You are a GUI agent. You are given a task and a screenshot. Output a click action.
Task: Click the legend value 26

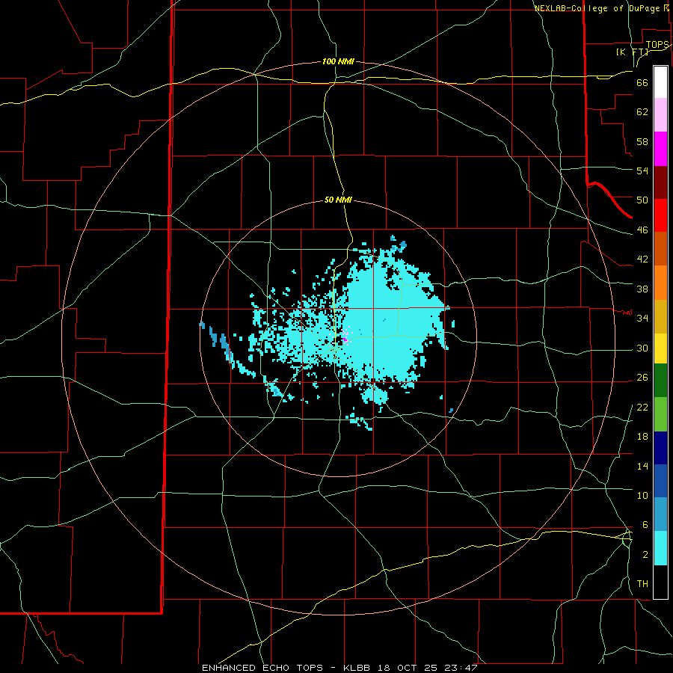[642, 378]
